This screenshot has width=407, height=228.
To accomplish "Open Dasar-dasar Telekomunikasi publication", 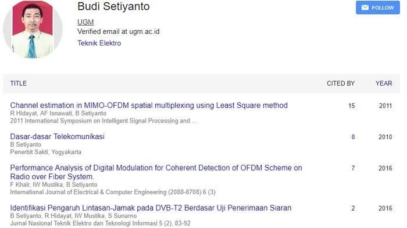I will tap(58, 136).
